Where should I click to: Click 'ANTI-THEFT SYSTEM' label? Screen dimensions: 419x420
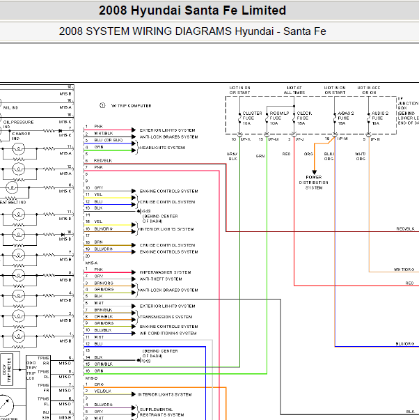pos(161,279)
